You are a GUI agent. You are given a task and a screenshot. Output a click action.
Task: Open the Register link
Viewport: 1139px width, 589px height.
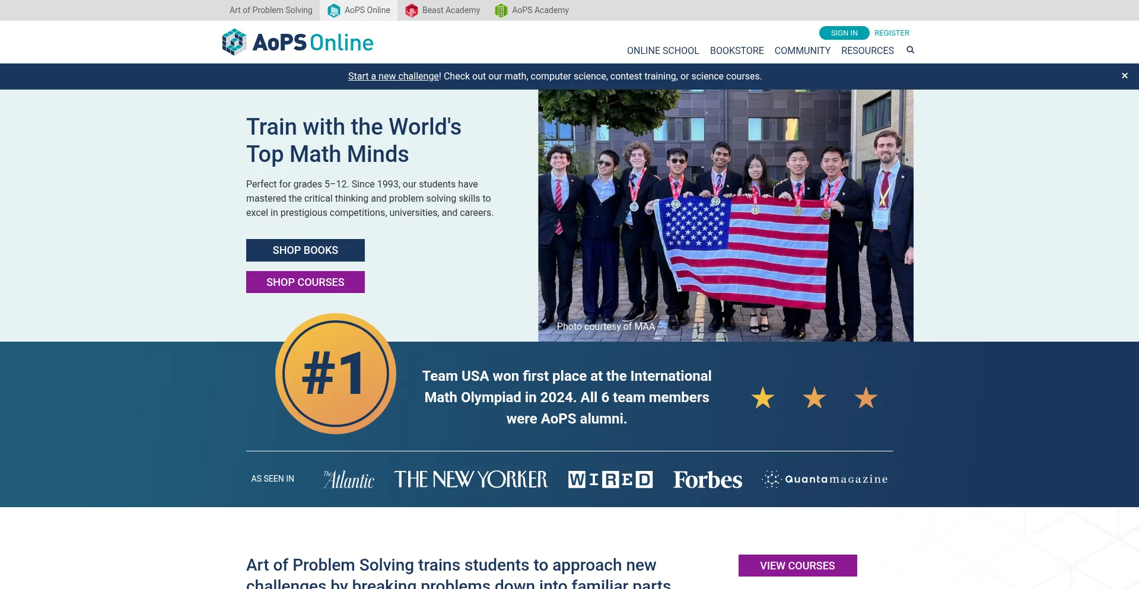tap(892, 33)
